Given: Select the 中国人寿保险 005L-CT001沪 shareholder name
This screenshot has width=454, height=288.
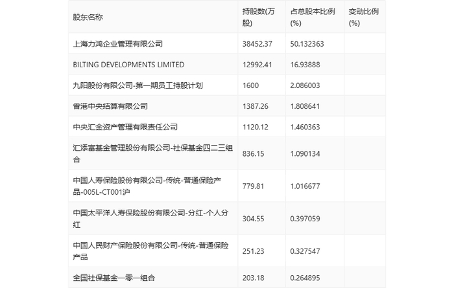Looking at the screenshot, I should (147, 186).
